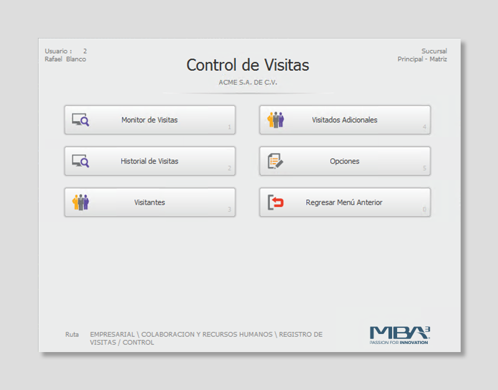Click the monitor magnifier icon for Monitor de Visitas
Image resolution: width=498 pixels, height=390 pixels.
(80, 120)
